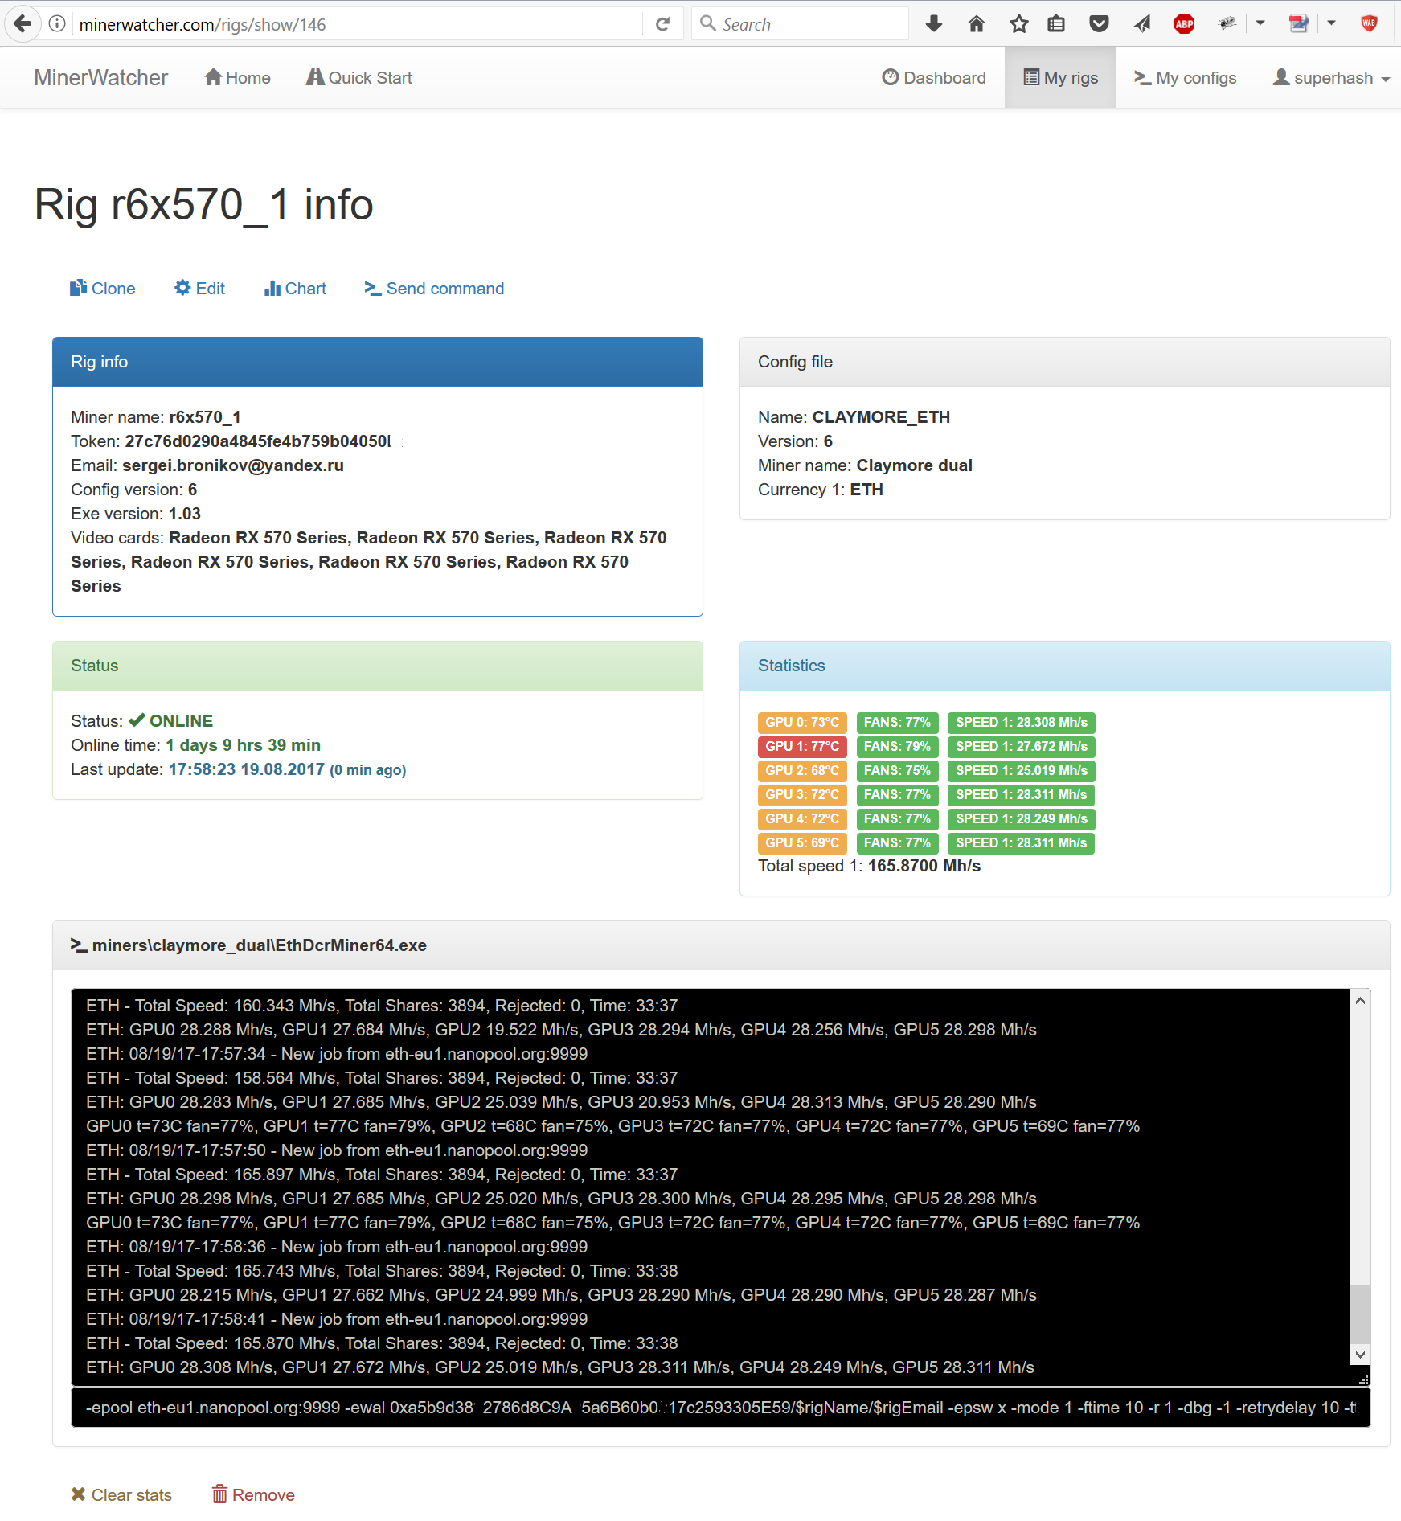Open Quick Start page
Screen dimensions: 1401x1521
358,78
